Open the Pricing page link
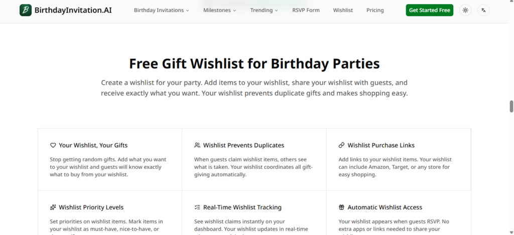Viewport: 514px width, 235px height. point(375,10)
